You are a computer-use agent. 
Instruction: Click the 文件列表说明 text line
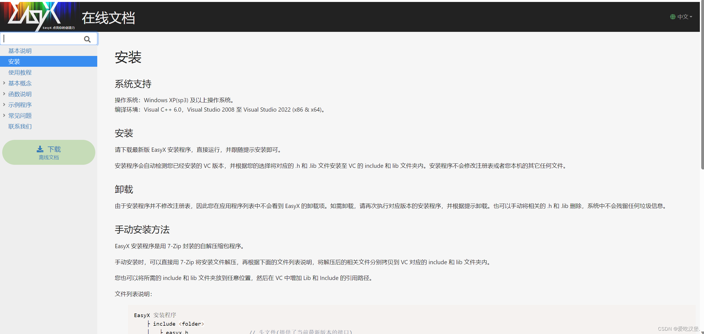click(134, 294)
